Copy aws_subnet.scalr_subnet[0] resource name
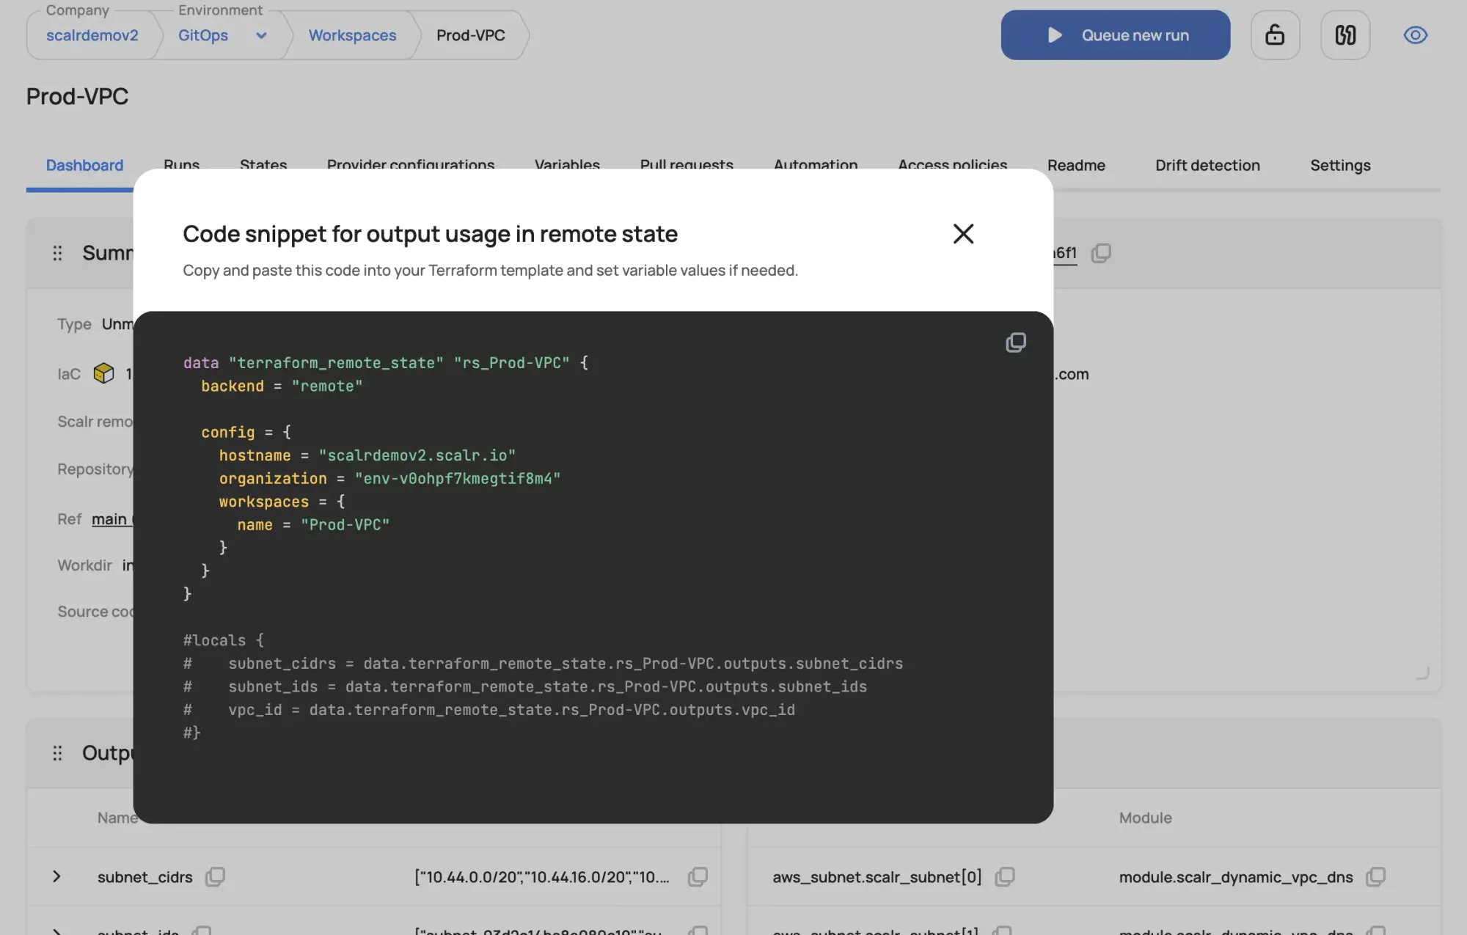Image resolution: width=1467 pixels, height=935 pixels. [1005, 876]
